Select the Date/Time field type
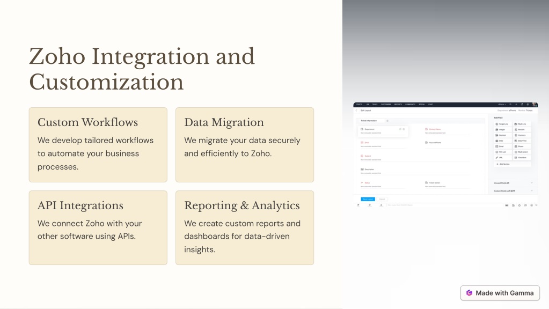This screenshot has width=549, height=309. [x=522, y=141]
